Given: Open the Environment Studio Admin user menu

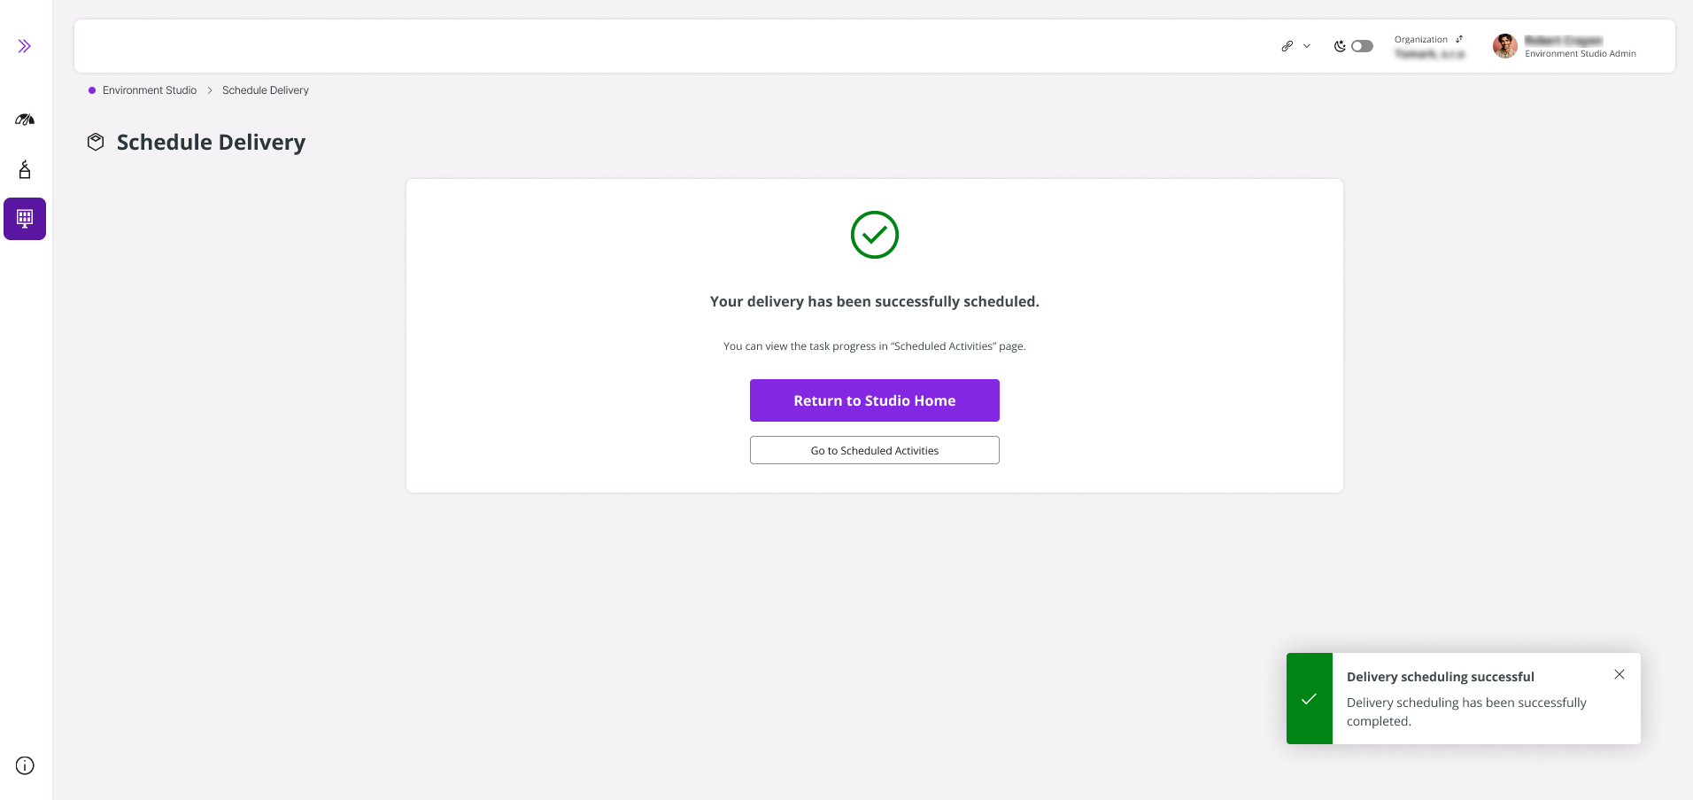Looking at the screenshot, I should pos(1580,47).
